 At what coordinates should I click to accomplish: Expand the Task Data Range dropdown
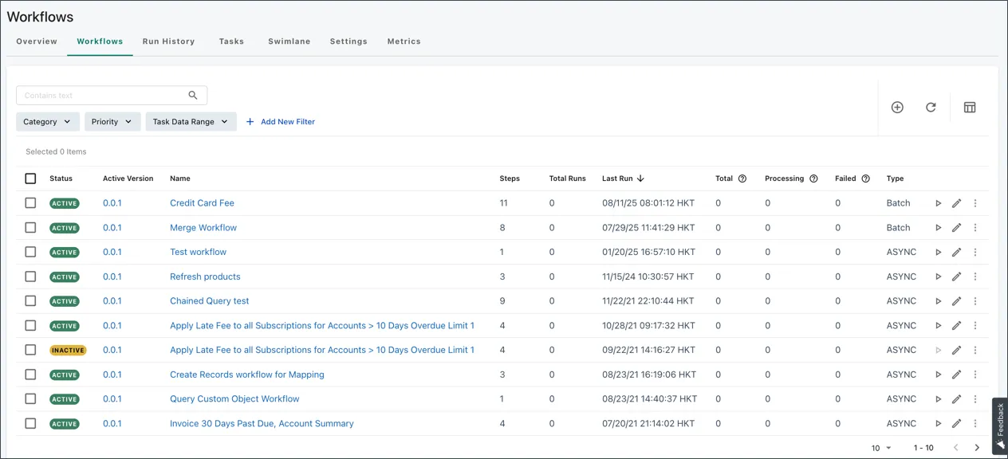191,122
